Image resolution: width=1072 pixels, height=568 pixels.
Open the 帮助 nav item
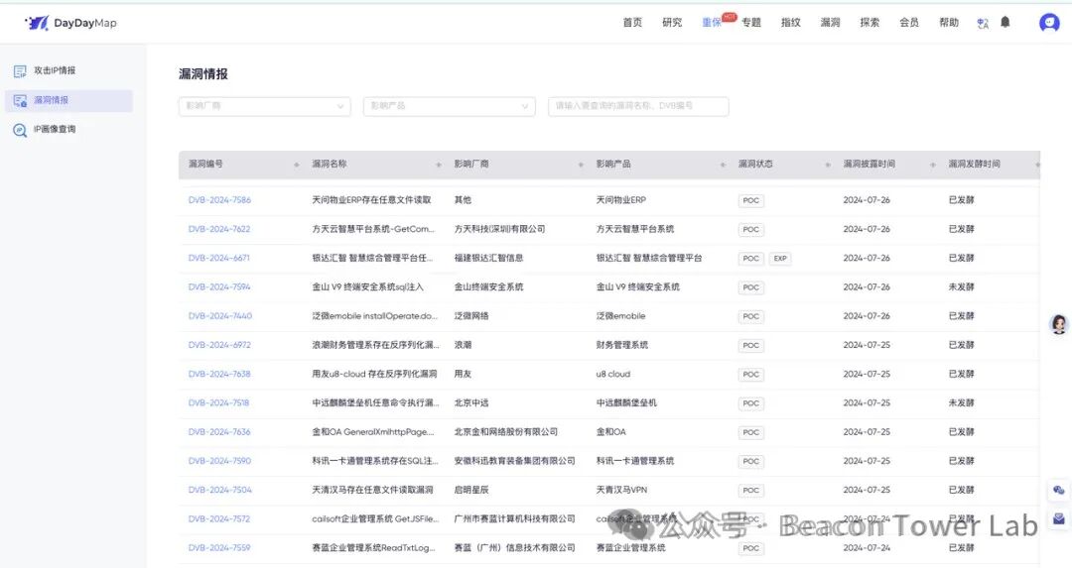(x=949, y=23)
